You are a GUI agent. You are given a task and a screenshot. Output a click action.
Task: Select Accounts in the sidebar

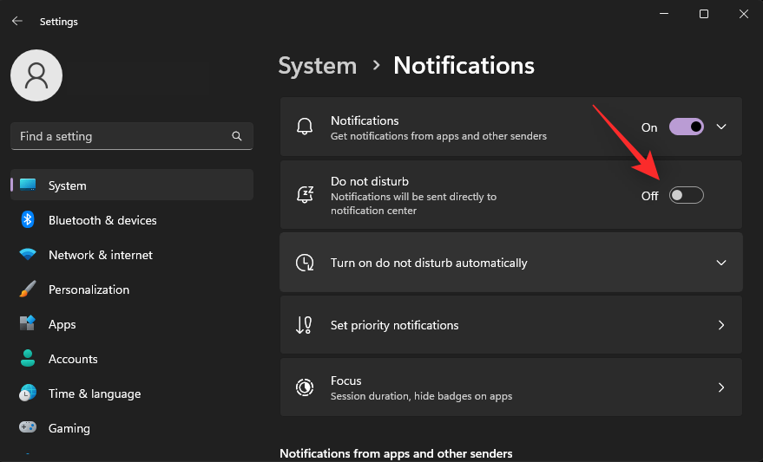click(x=73, y=359)
